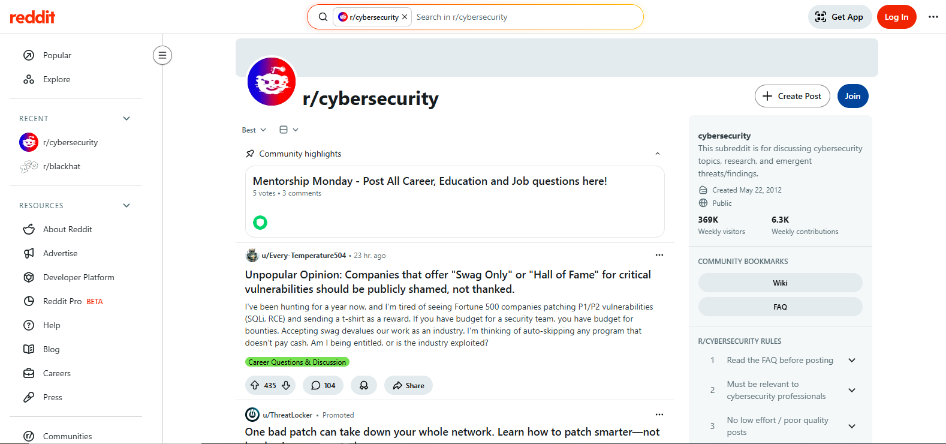This screenshot has width=946, height=444.
Task: Open the card view layout dropdown
Action: [x=288, y=130]
